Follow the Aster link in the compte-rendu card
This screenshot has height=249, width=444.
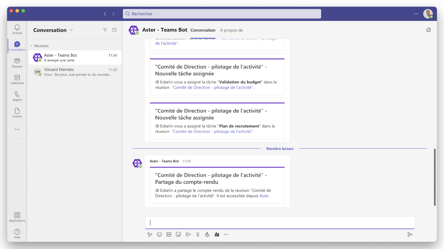264,196
